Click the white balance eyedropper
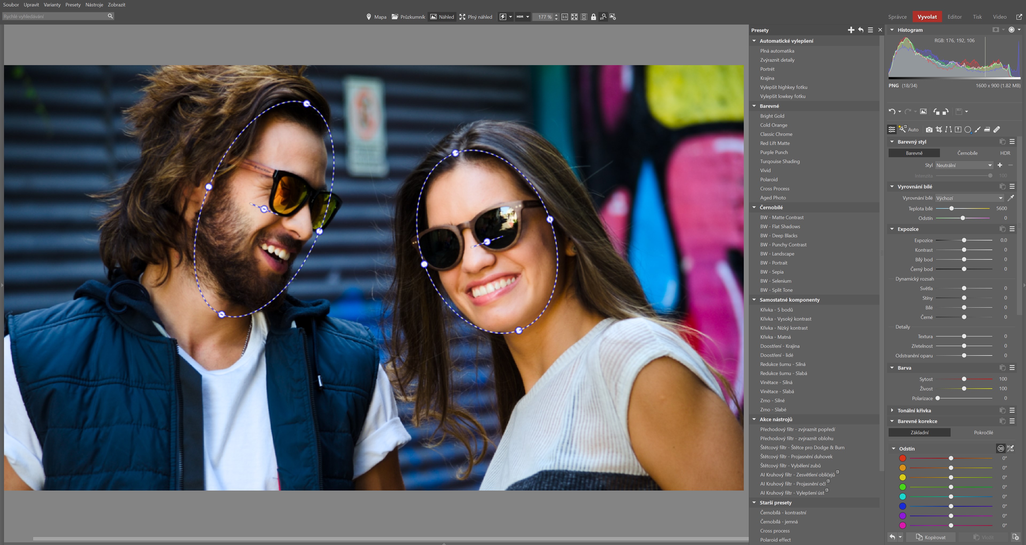This screenshot has height=545, width=1026. point(1010,198)
